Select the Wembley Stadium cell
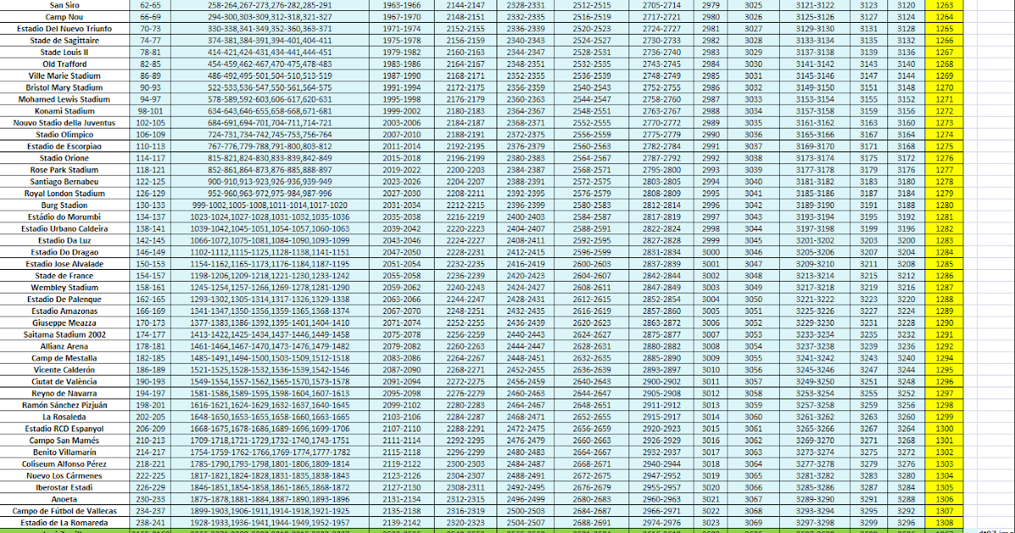 point(65,288)
